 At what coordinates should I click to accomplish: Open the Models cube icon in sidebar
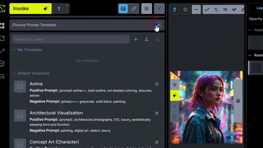pos(2,64)
